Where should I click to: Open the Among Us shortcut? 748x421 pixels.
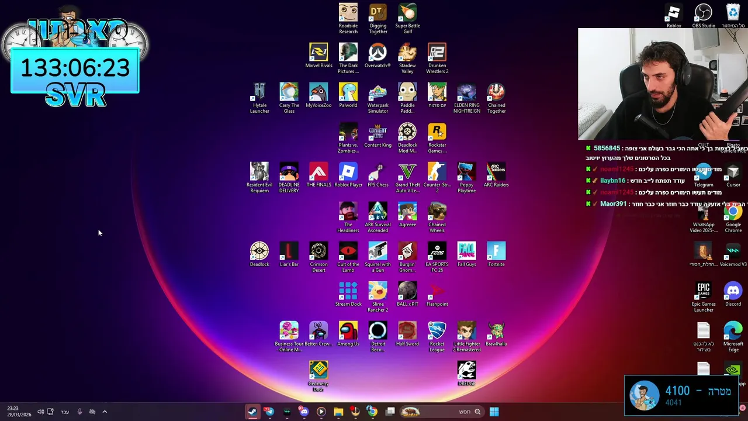348,334
